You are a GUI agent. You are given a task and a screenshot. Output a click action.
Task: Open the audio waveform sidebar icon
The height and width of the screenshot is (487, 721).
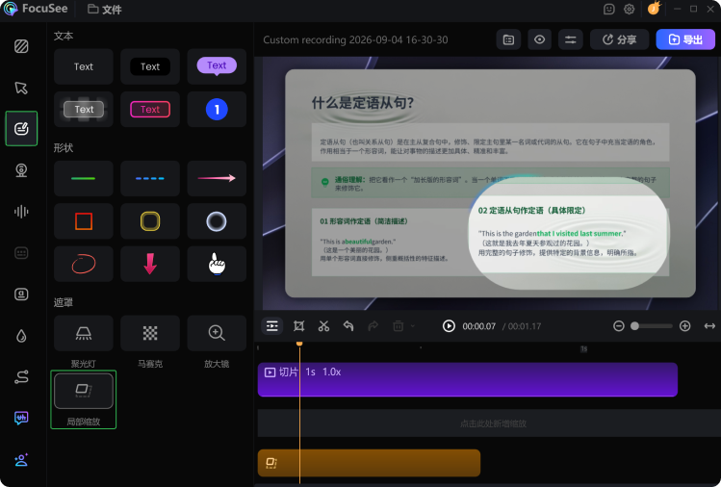point(21,212)
